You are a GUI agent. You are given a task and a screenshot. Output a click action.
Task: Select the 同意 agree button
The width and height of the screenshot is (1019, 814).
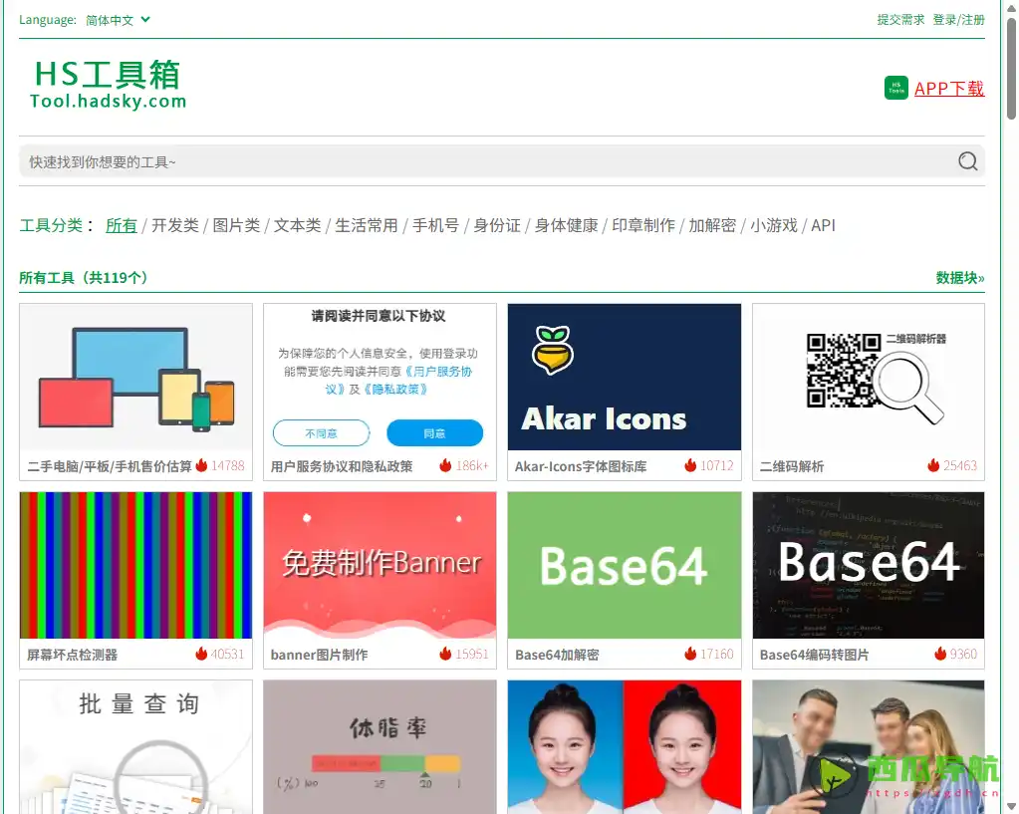(435, 432)
